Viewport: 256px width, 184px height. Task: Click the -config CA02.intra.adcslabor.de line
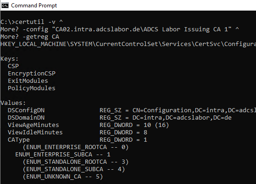coord(120,29)
